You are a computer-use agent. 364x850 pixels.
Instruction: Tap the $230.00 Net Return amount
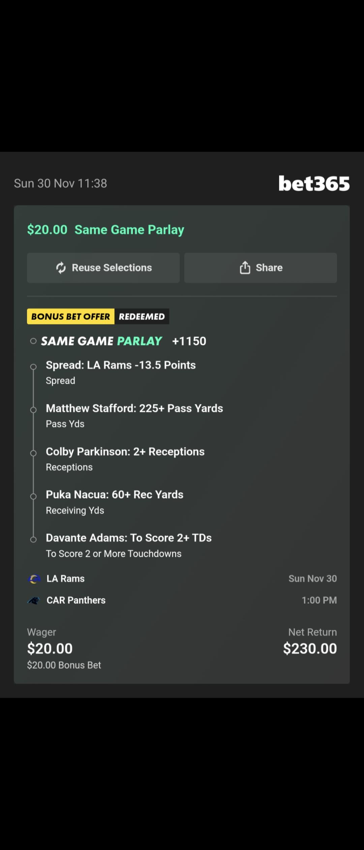click(x=310, y=649)
